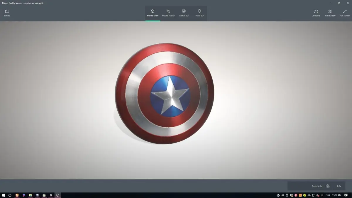
Task: Open OneDrive cloud tray icon
Action: click(x=309, y=195)
